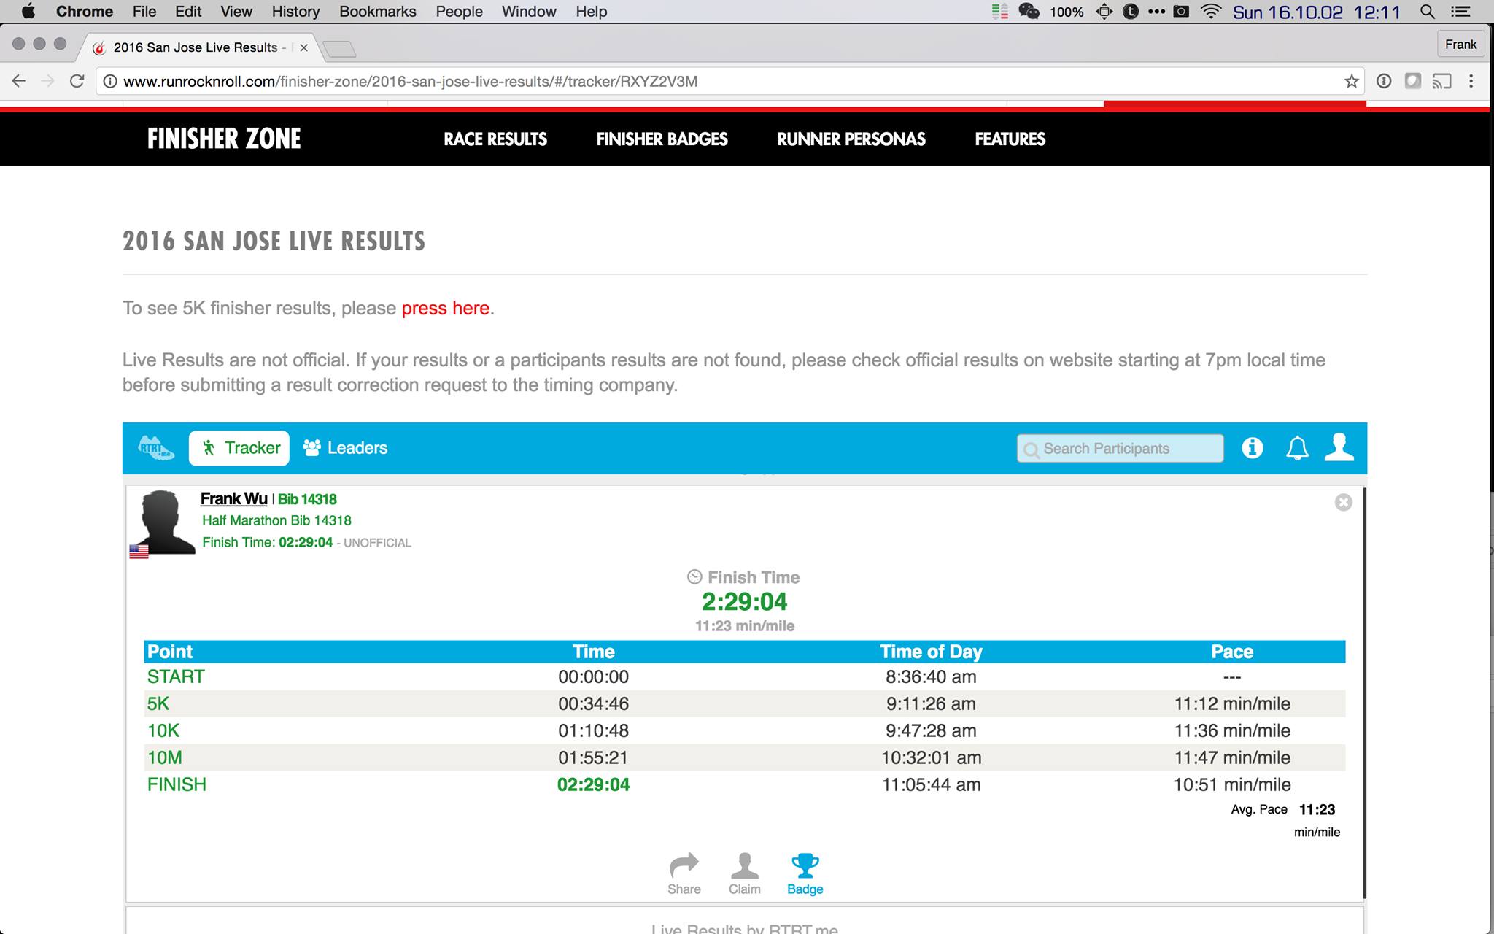
Task: Open the Frank Wu name link
Action: [x=233, y=498]
